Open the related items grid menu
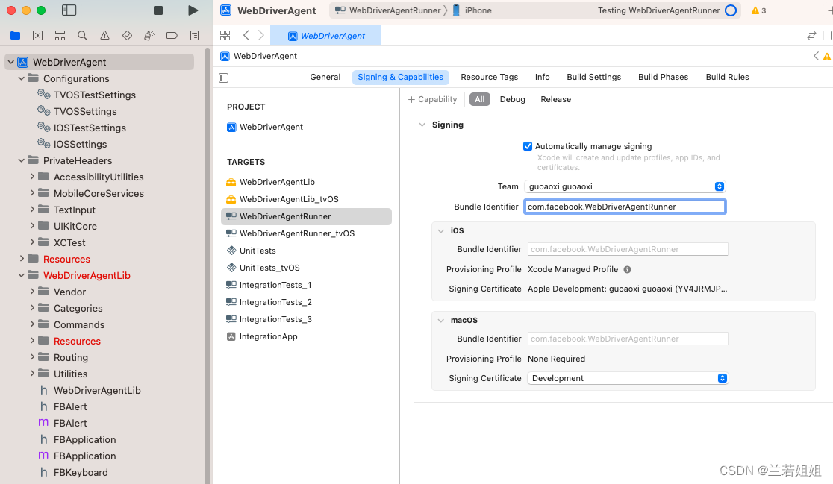833x484 pixels. (225, 35)
